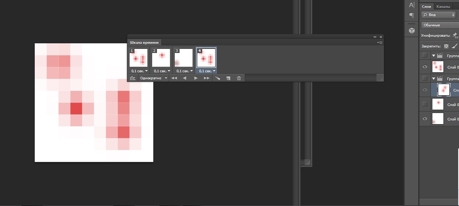Toggle visibility of the top group
This screenshot has width=459, height=206.
(x=425, y=55)
